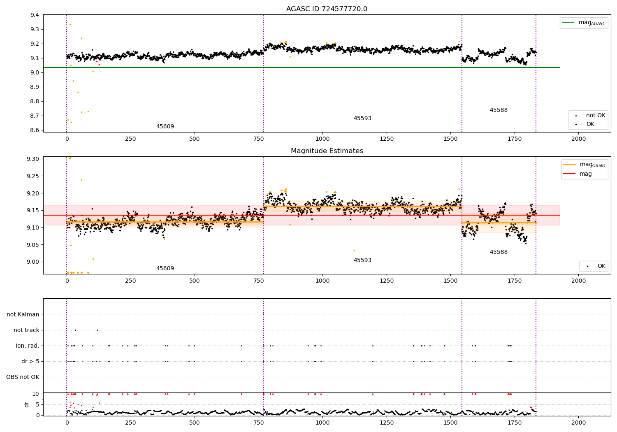Click the red 'not OK' legend entry

click(590, 116)
